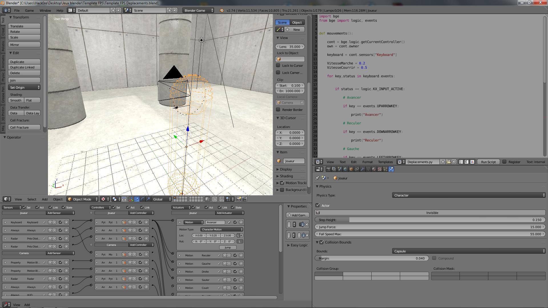Toggle Render Border checkbox
Screen dimensions: 548x308
coord(278,110)
